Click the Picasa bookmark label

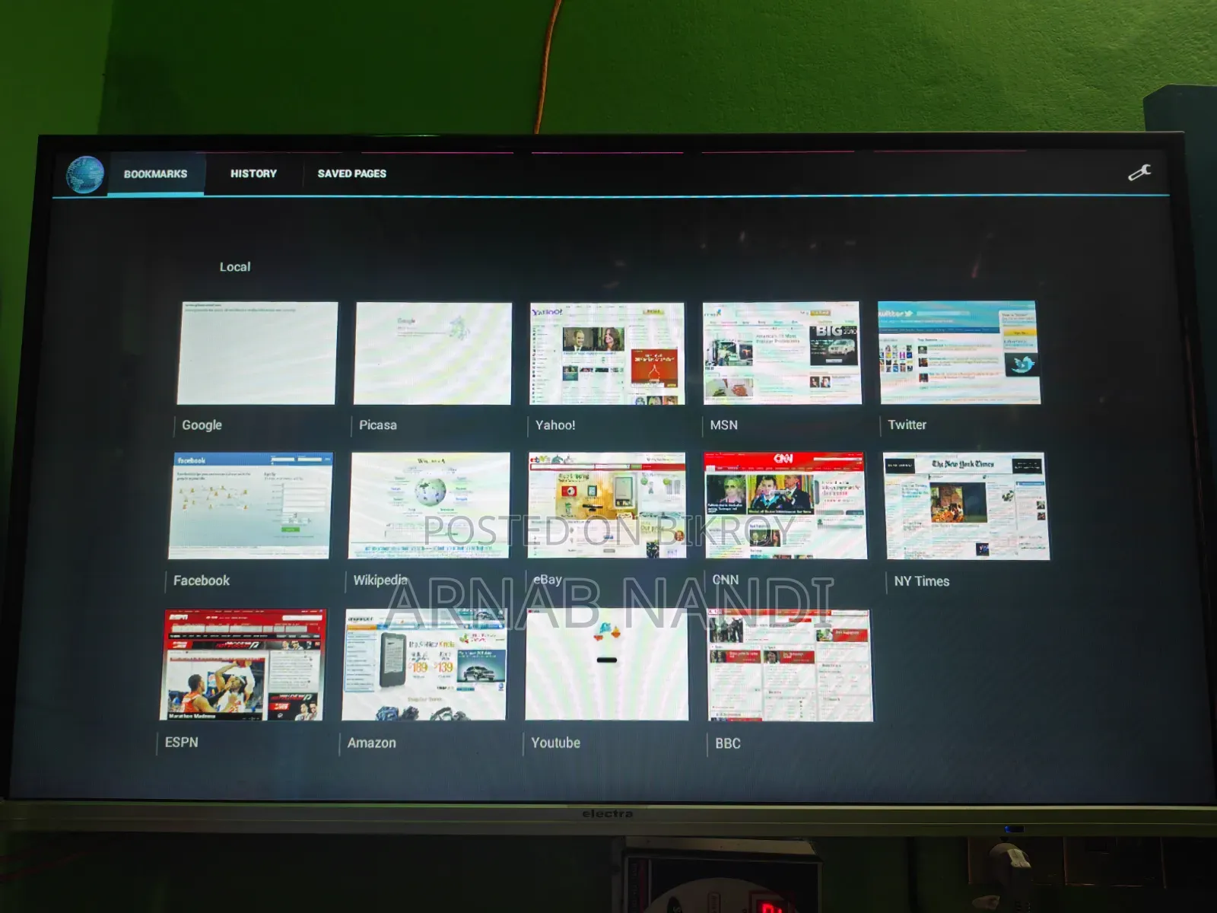tap(377, 425)
